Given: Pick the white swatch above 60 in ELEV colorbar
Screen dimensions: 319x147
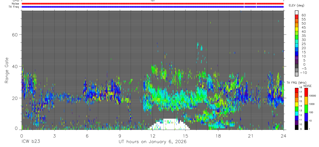Looking at the screenshot, I should (x=297, y=12).
